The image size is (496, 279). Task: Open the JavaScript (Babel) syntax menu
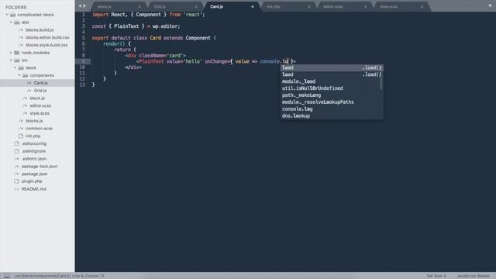coord(473,276)
